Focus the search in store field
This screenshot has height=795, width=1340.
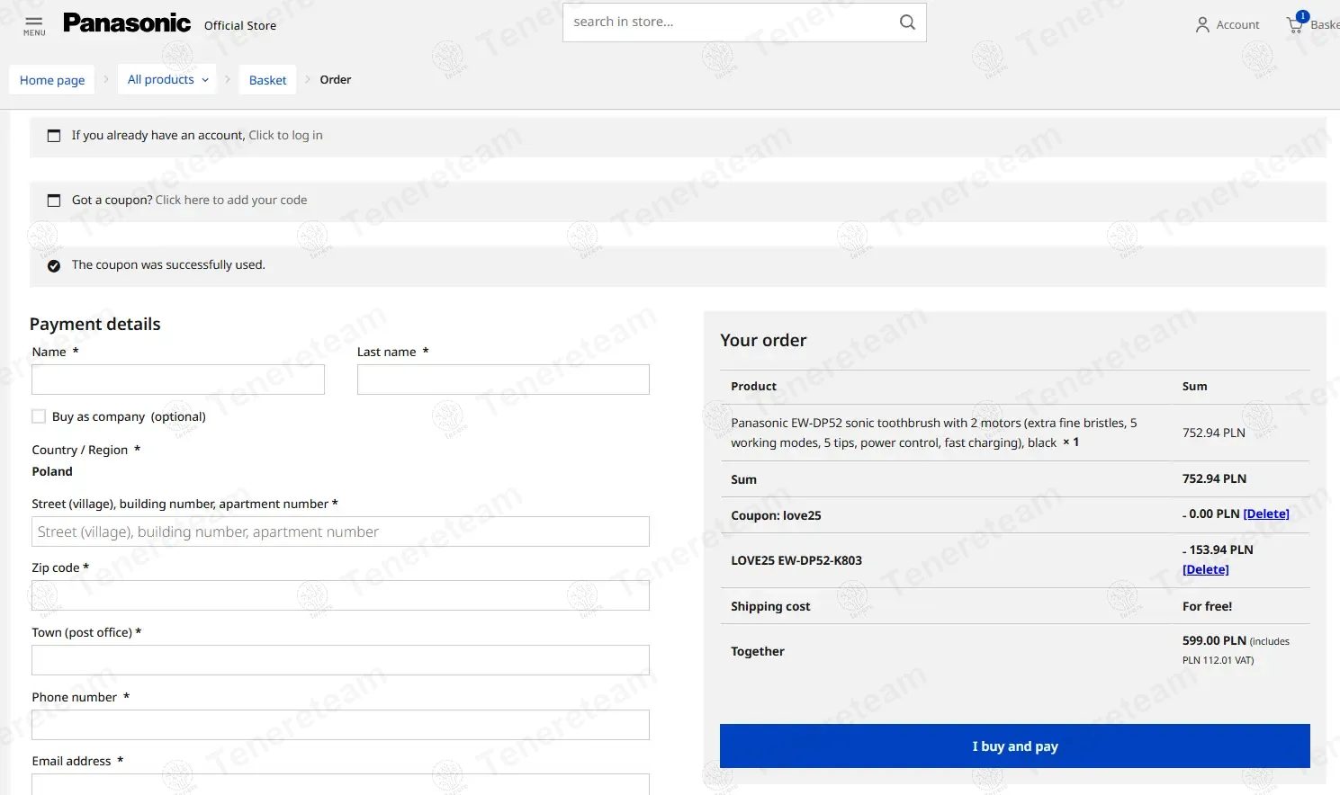point(729,22)
